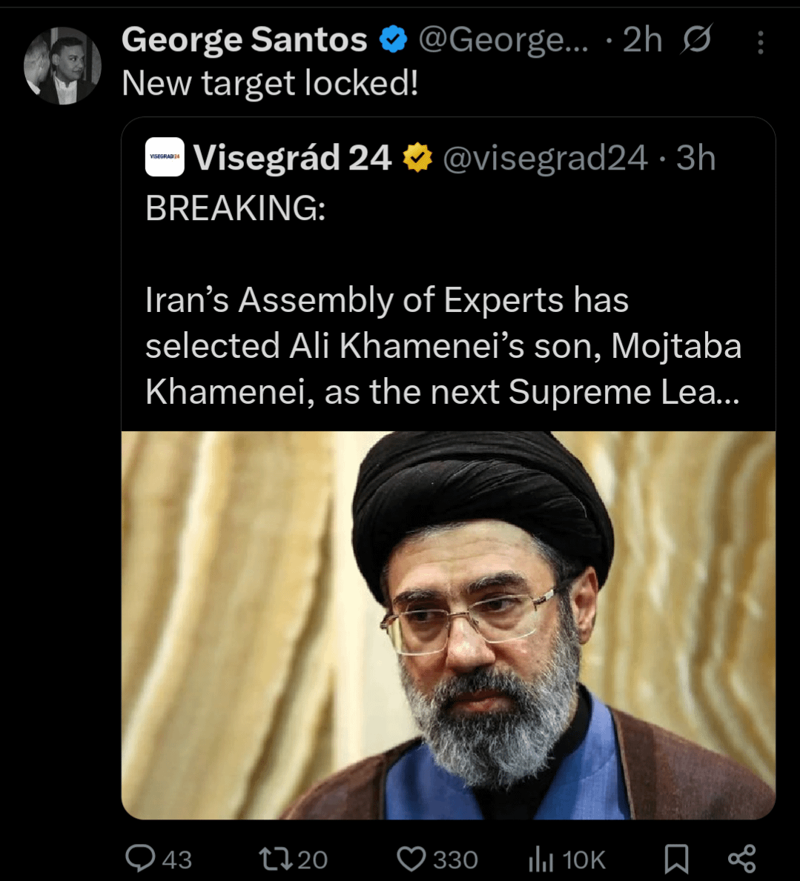The height and width of the screenshot is (881, 800).
Task: Open George Santos profile picture
Action: pyautogui.click(x=63, y=66)
